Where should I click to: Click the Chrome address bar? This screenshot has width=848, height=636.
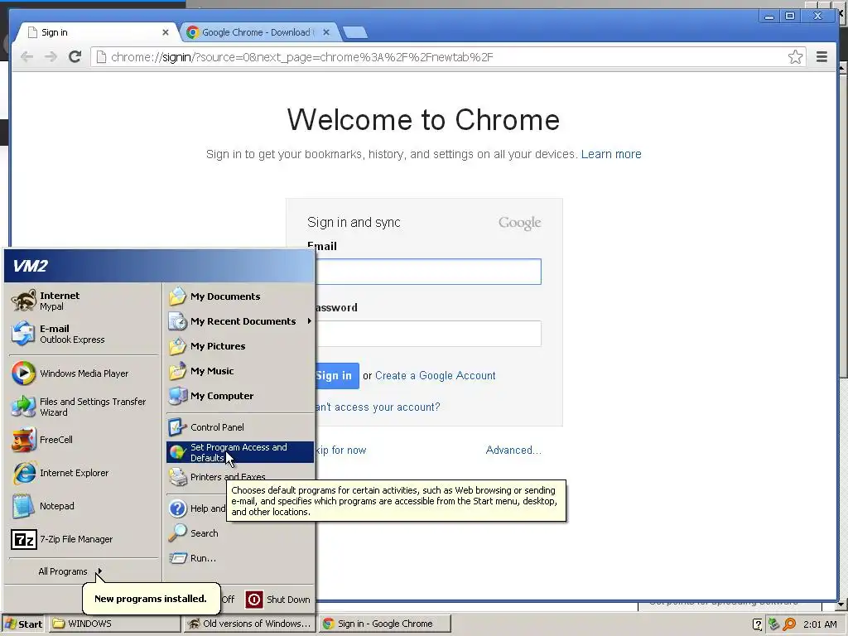pos(444,57)
